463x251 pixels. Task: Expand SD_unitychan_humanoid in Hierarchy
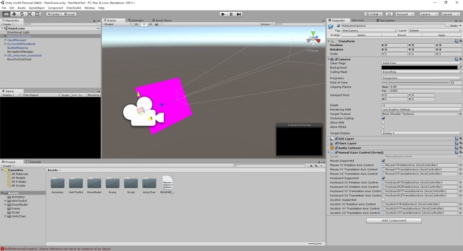(5, 56)
